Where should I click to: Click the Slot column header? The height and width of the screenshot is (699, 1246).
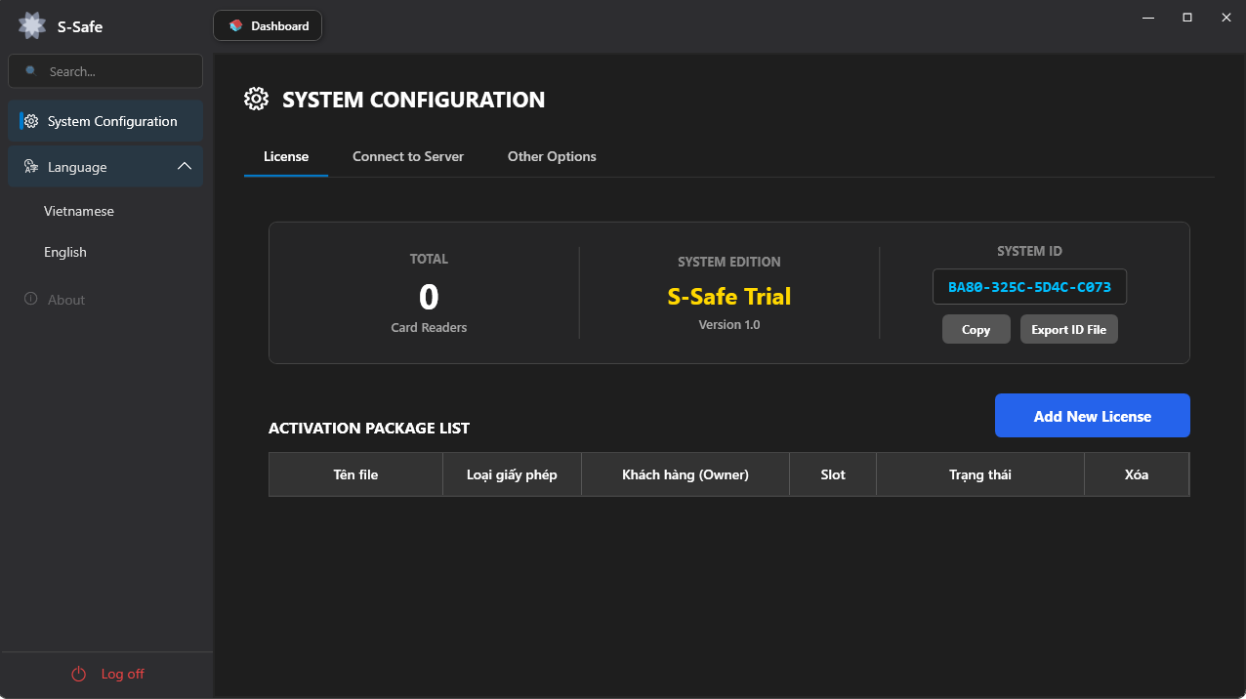833,474
